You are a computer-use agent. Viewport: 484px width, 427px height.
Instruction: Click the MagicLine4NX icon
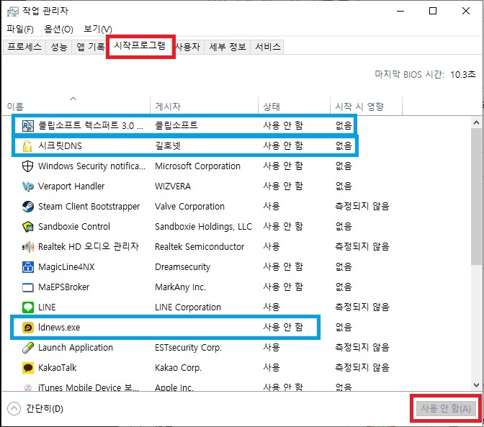pyautogui.click(x=28, y=267)
